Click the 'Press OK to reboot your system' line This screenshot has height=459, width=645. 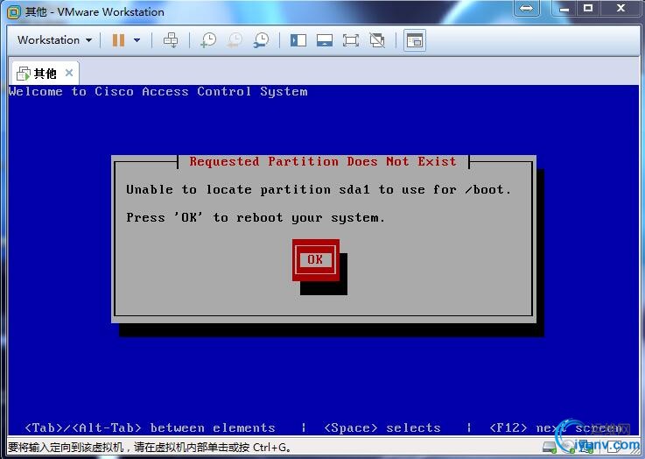point(256,218)
